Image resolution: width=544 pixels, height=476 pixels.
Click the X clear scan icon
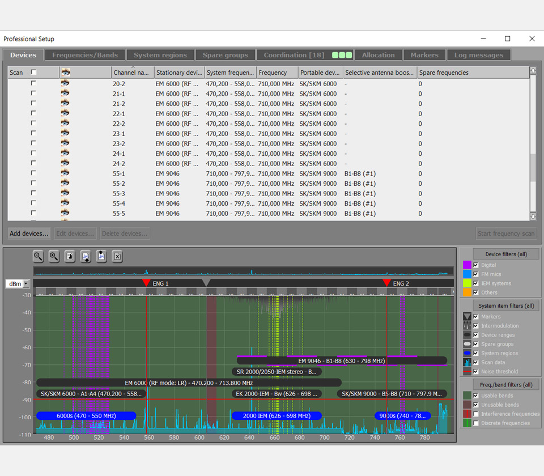[x=117, y=257]
